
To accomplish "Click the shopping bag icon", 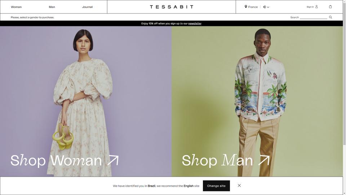I will (331, 6).
